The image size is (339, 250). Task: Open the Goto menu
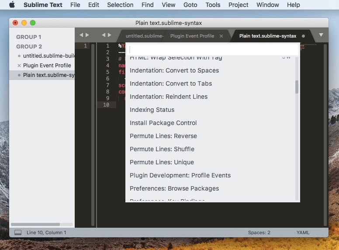click(190, 5)
